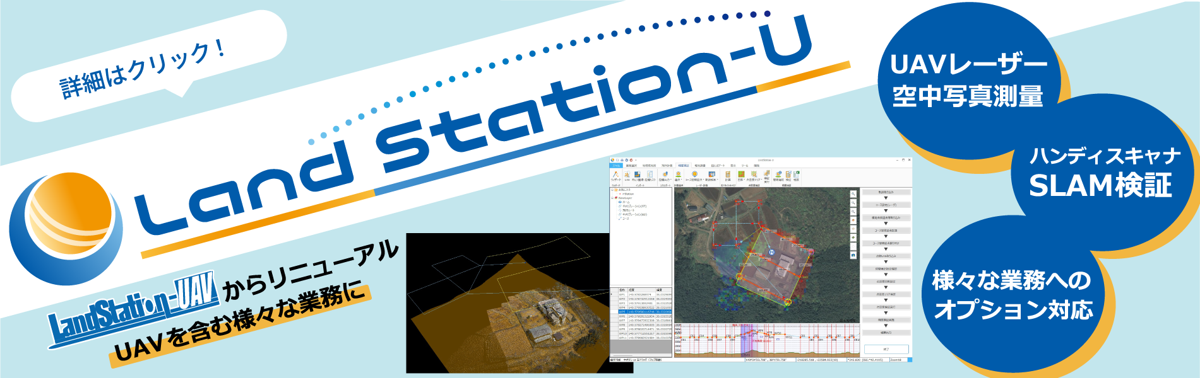Click the コース設定(レーザ) workflow button

point(886,205)
